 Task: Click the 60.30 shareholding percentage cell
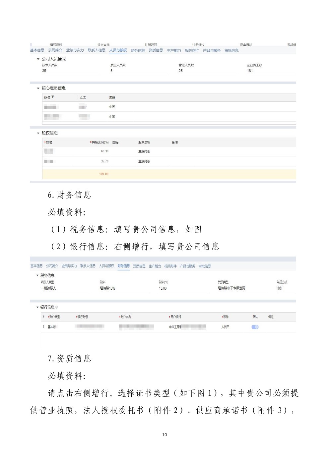click(104, 151)
